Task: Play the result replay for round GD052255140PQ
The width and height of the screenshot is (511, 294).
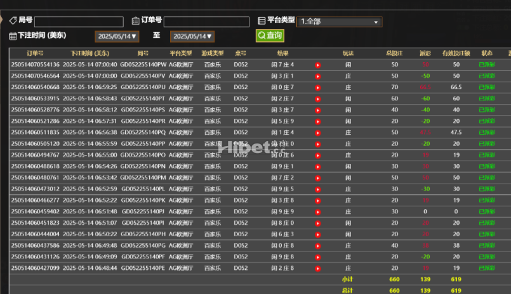Action: coord(318,133)
